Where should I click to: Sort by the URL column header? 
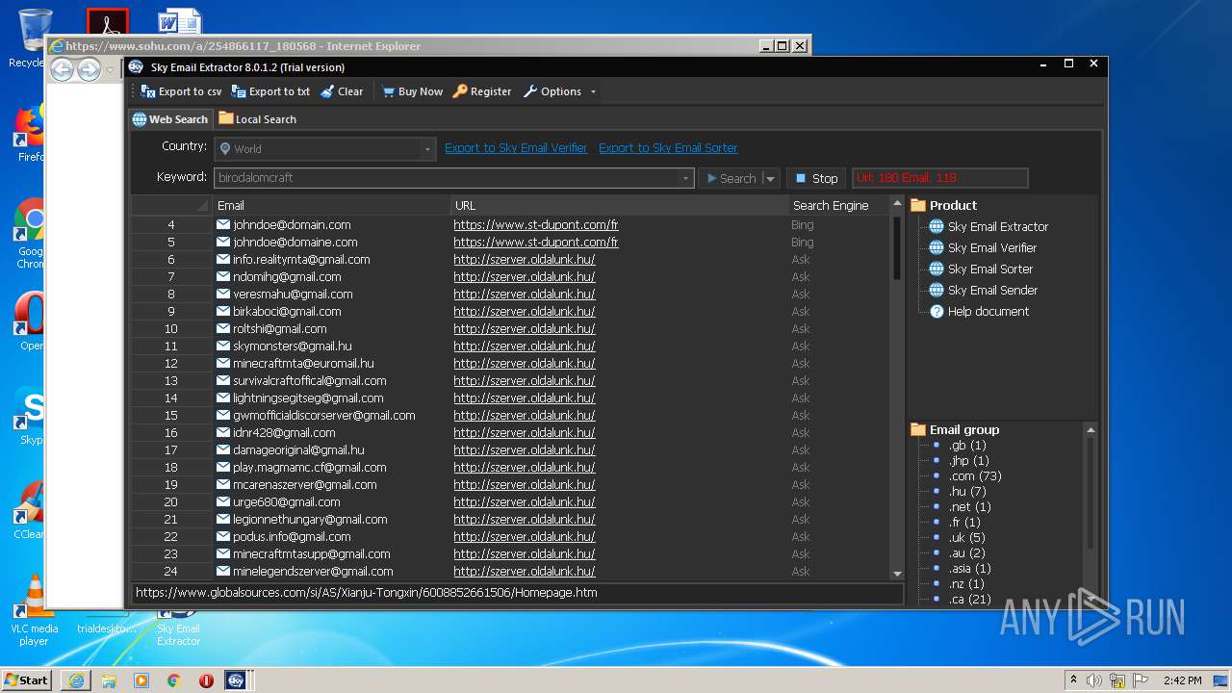point(619,205)
